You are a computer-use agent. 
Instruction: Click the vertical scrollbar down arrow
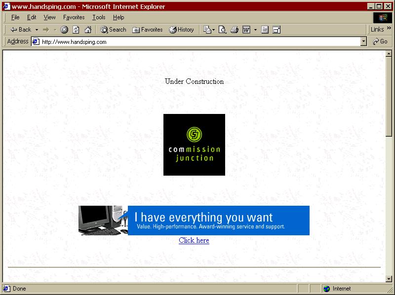(x=389, y=279)
